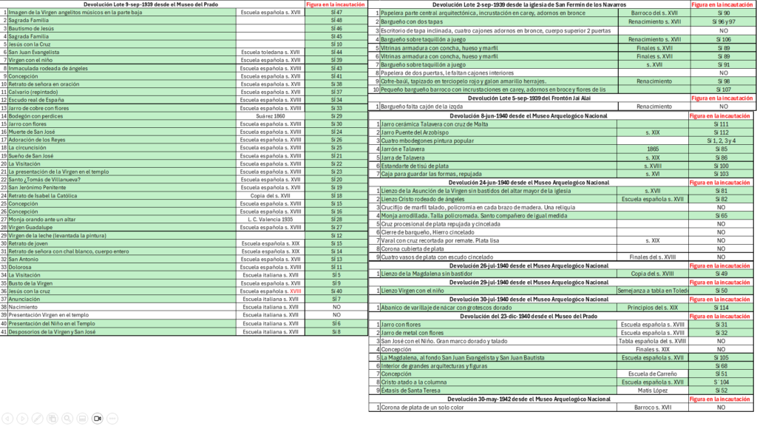Click the red 'XVIII' text in row 36
757x426 pixels.
[x=296, y=291]
